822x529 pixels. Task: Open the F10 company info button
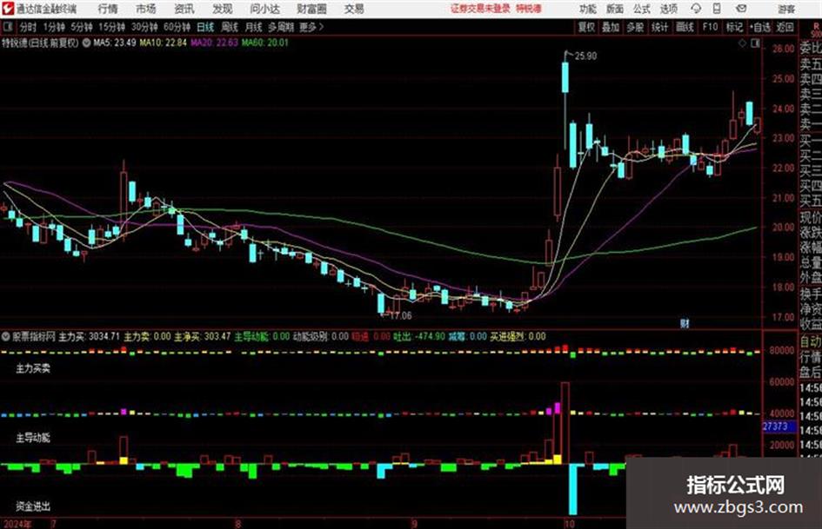click(710, 27)
